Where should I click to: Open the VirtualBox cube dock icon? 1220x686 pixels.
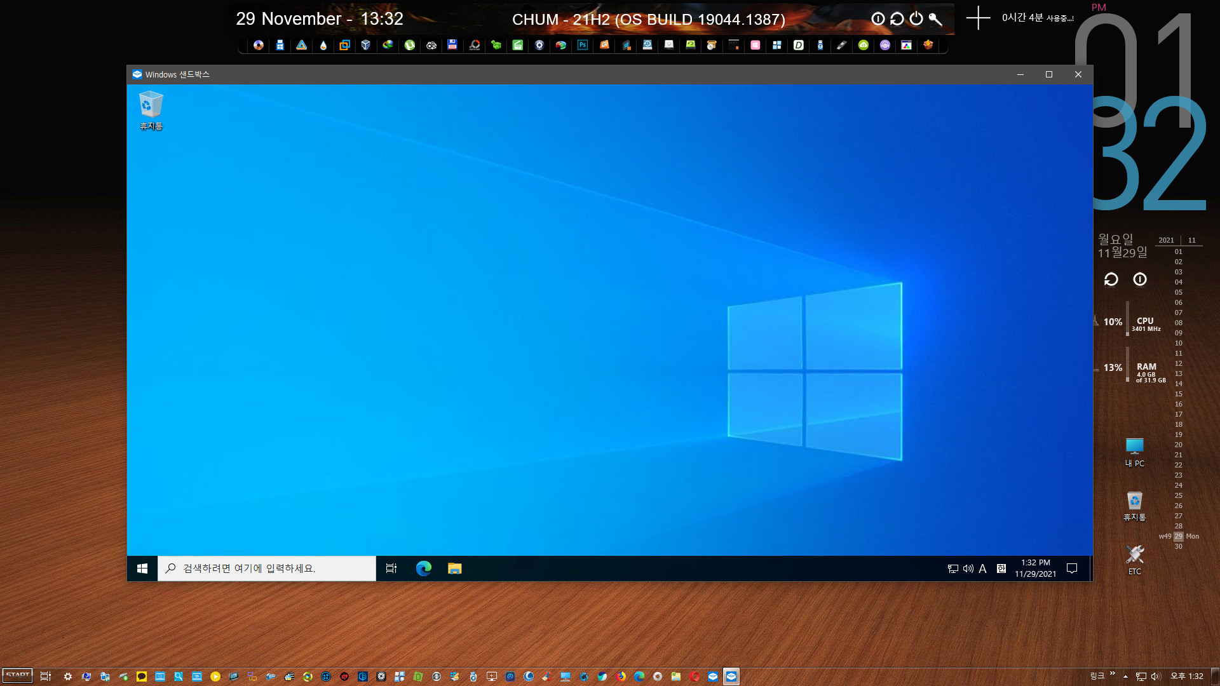coord(366,45)
